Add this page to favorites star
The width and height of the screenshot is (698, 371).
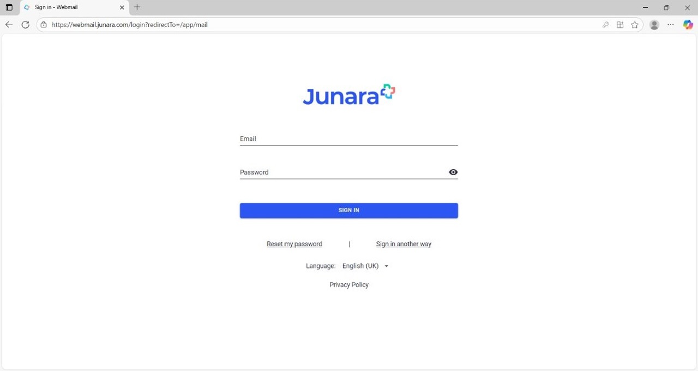coord(635,25)
